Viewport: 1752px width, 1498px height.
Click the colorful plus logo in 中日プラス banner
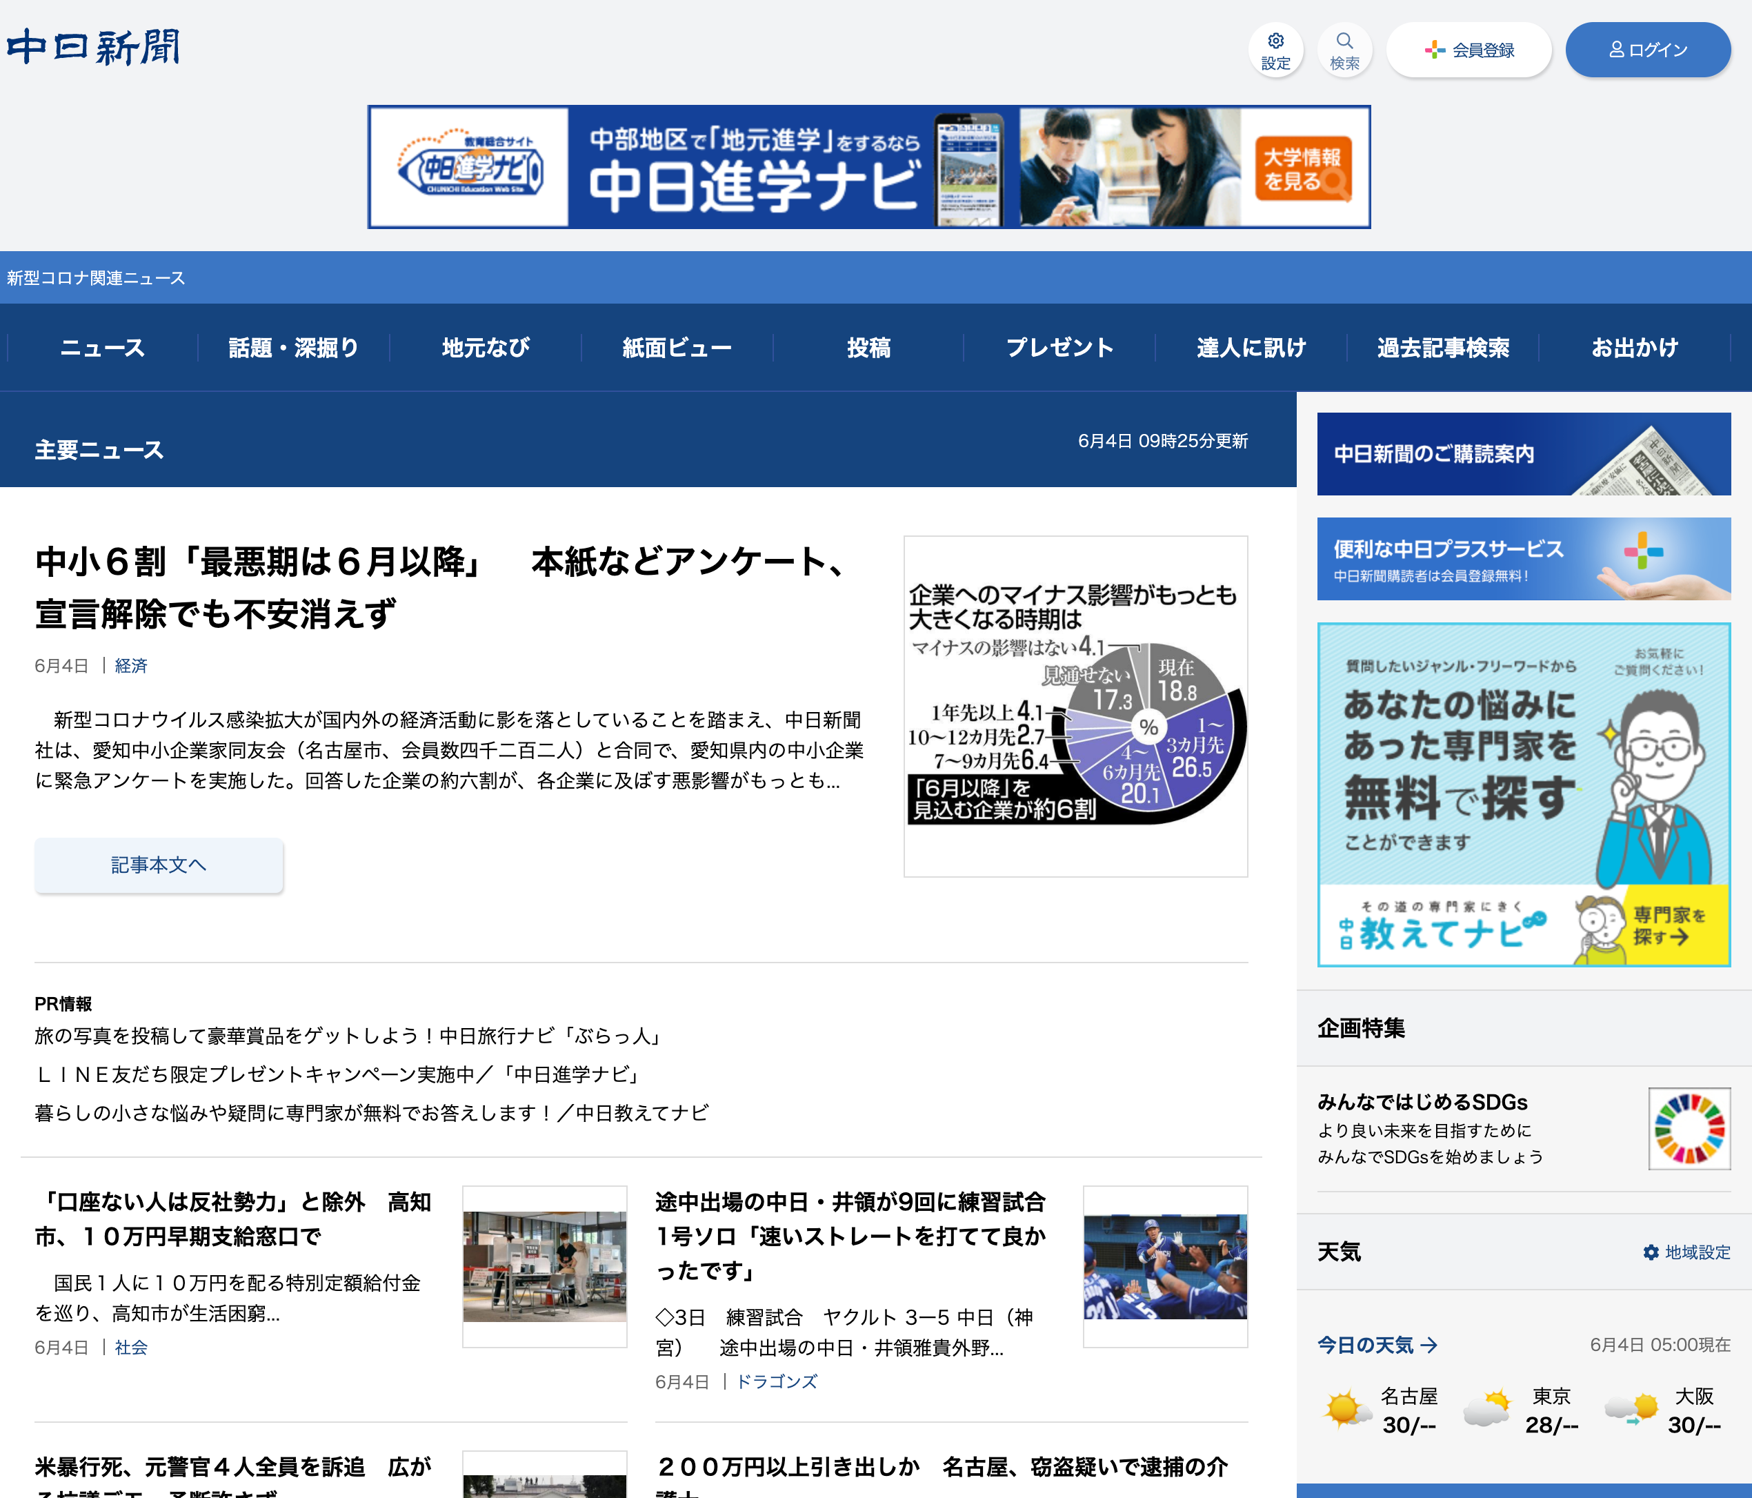coord(1643,551)
